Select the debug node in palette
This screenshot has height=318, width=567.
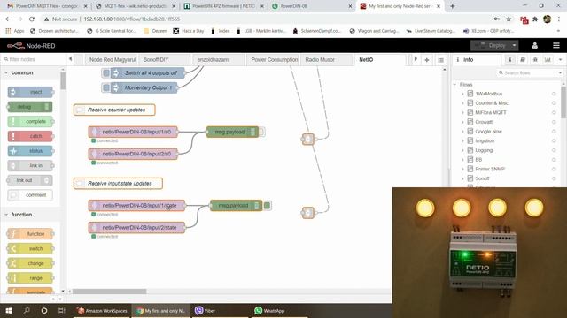click(29, 107)
